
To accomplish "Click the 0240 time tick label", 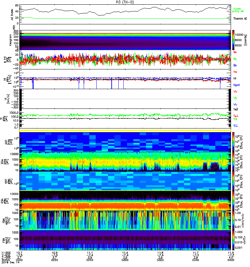I will pos(90,260).
